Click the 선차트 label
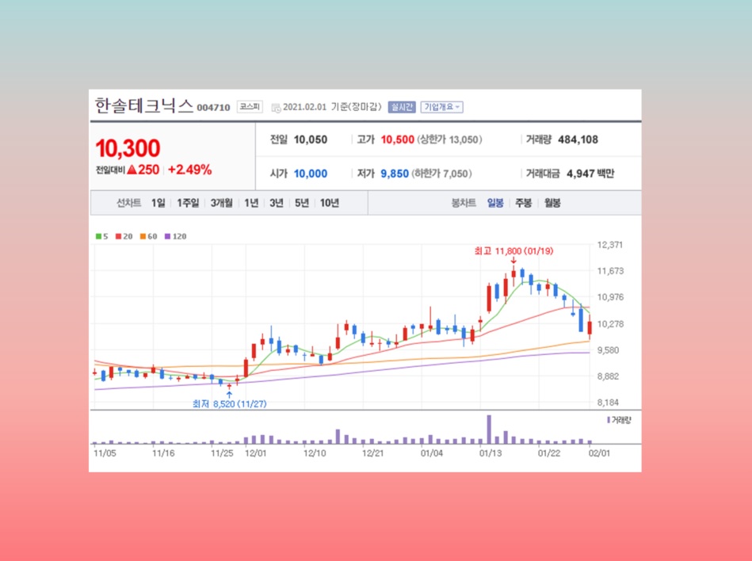Viewport: 752px width, 561px height. tap(129, 204)
